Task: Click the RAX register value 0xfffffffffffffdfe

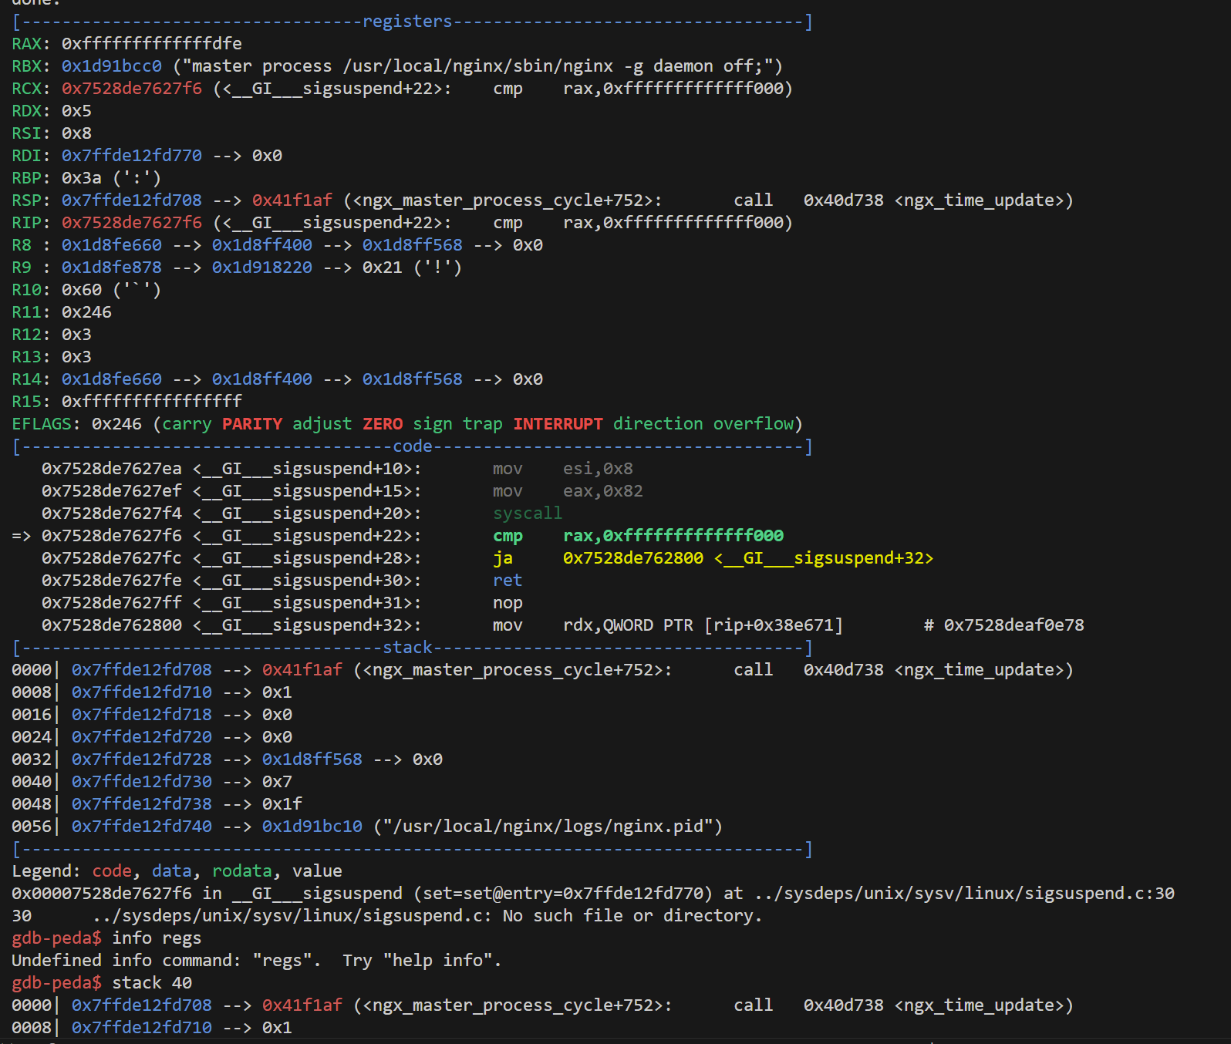Action: [x=151, y=44]
